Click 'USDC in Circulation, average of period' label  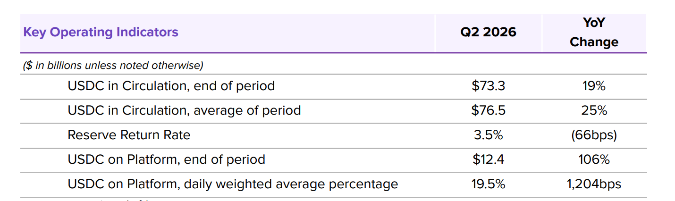click(184, 111)
